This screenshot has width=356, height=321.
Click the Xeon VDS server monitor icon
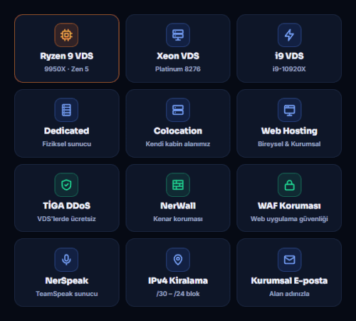pos(178,35)
